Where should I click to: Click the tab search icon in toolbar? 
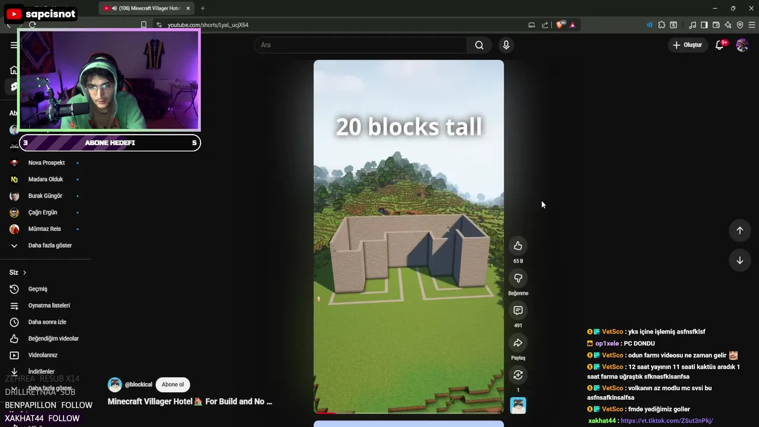click(x=674, y=25)
